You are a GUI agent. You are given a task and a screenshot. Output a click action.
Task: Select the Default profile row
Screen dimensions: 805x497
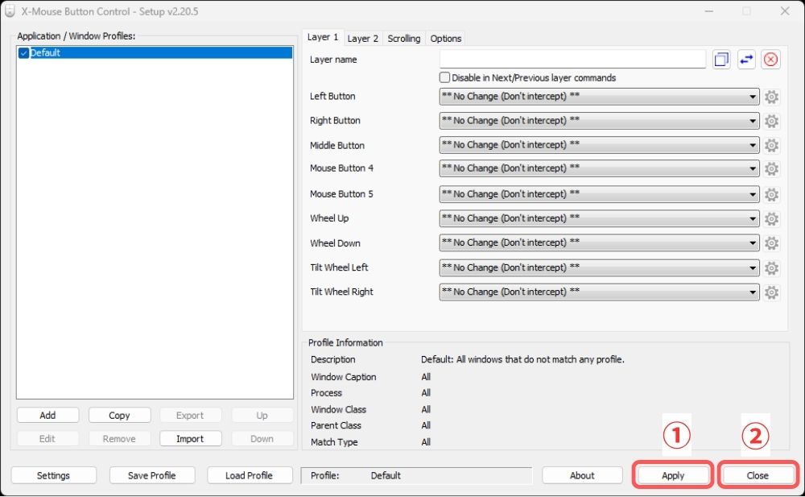point(155,52)
